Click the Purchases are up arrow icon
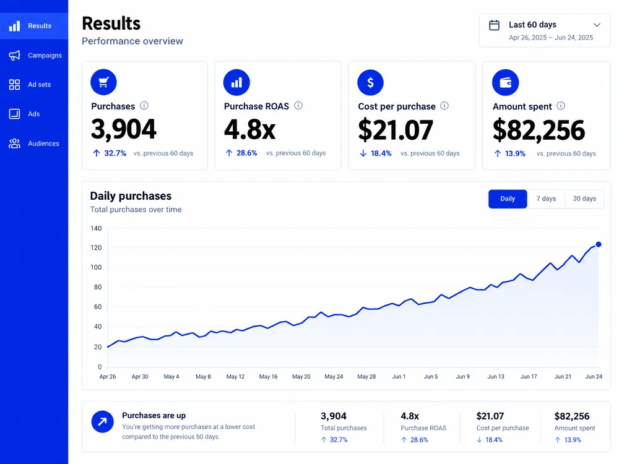 tap(102, 422)
